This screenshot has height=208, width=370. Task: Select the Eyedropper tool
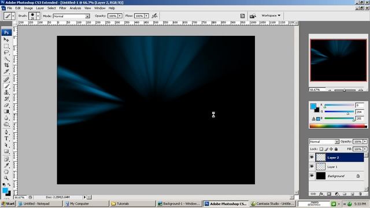coord(6,166)
